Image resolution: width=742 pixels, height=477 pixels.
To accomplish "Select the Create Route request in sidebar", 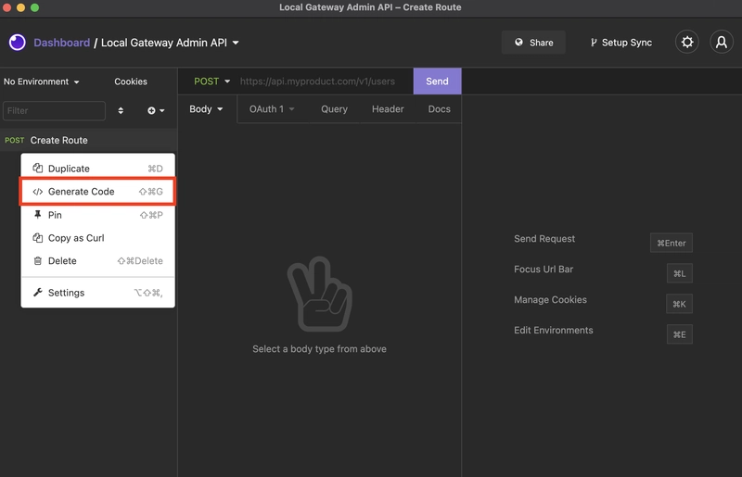I will [x=88, y=140].
